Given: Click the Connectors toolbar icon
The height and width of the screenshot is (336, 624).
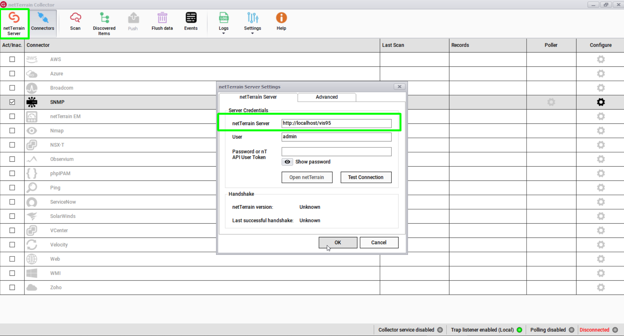Looking at the screenshot, I should 43,22.
